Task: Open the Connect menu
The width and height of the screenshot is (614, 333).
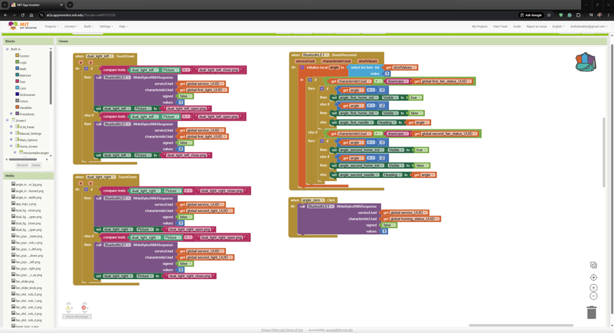Action: 71,26
